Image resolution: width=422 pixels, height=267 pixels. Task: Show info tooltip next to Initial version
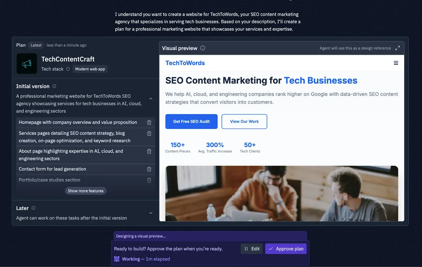(x=54, y=86)
